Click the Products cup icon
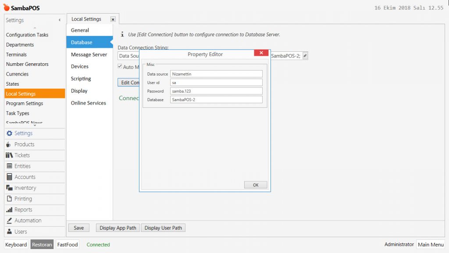The height and width of the screenshot is (253, 449). click(x=9, y=144)
